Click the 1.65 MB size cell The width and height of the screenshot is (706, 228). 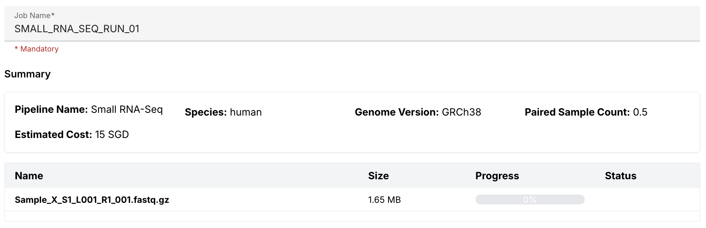[x=385, y=200]
